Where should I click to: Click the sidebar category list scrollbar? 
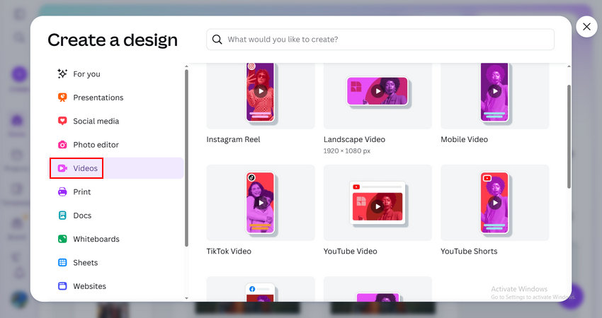[186, 158]
